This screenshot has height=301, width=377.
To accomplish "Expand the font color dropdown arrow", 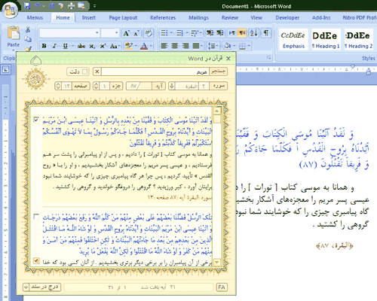I will tap(151, 46).
